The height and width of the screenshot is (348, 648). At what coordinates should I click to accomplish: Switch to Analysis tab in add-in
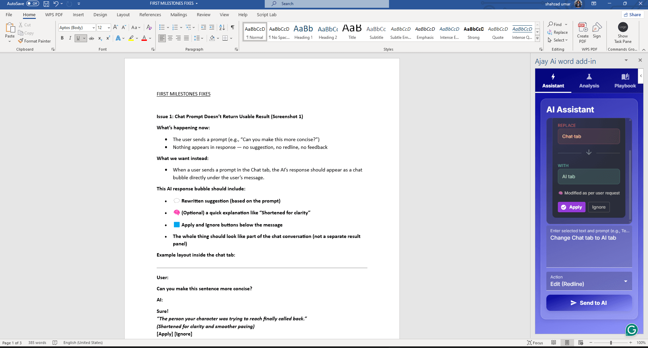click(589, 81)
